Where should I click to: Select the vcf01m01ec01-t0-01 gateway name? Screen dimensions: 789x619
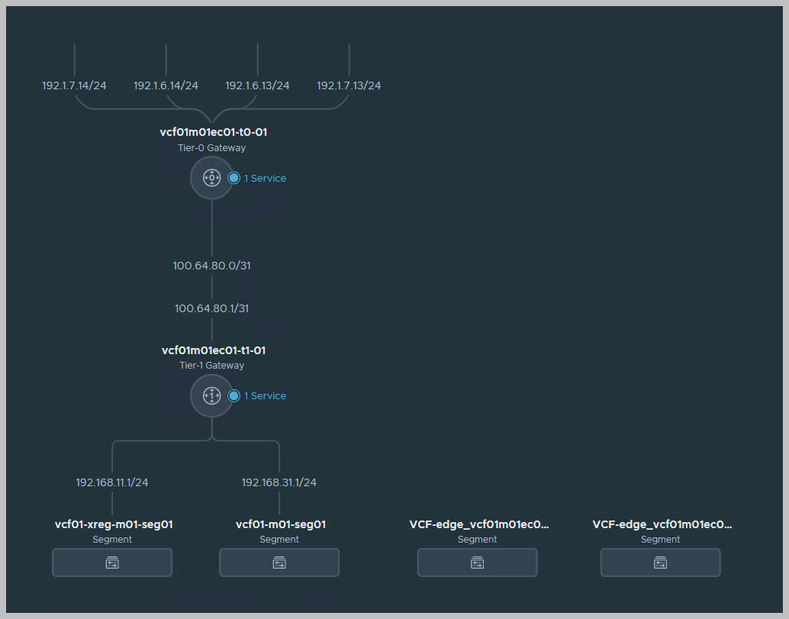(x=213, y=132)
